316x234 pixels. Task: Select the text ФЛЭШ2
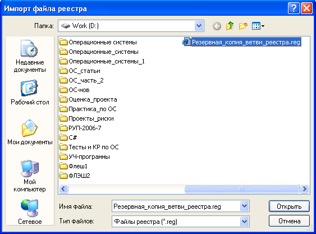pyautogui.click(x=79, y=176)
